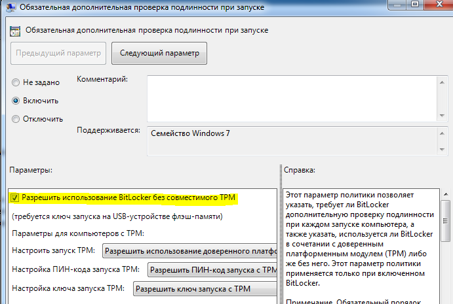Click the title bar window icon

[x=11, y=7]
